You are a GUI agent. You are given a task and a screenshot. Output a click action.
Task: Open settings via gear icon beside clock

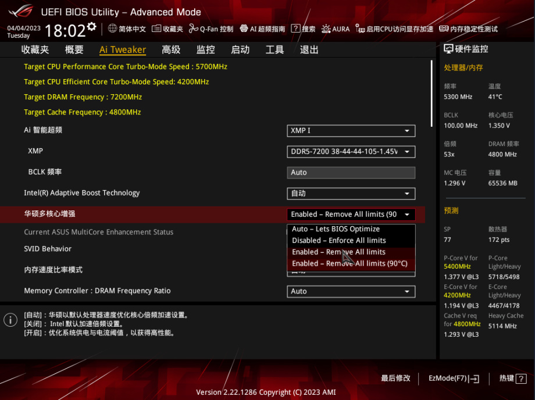[x=91, y=27]
